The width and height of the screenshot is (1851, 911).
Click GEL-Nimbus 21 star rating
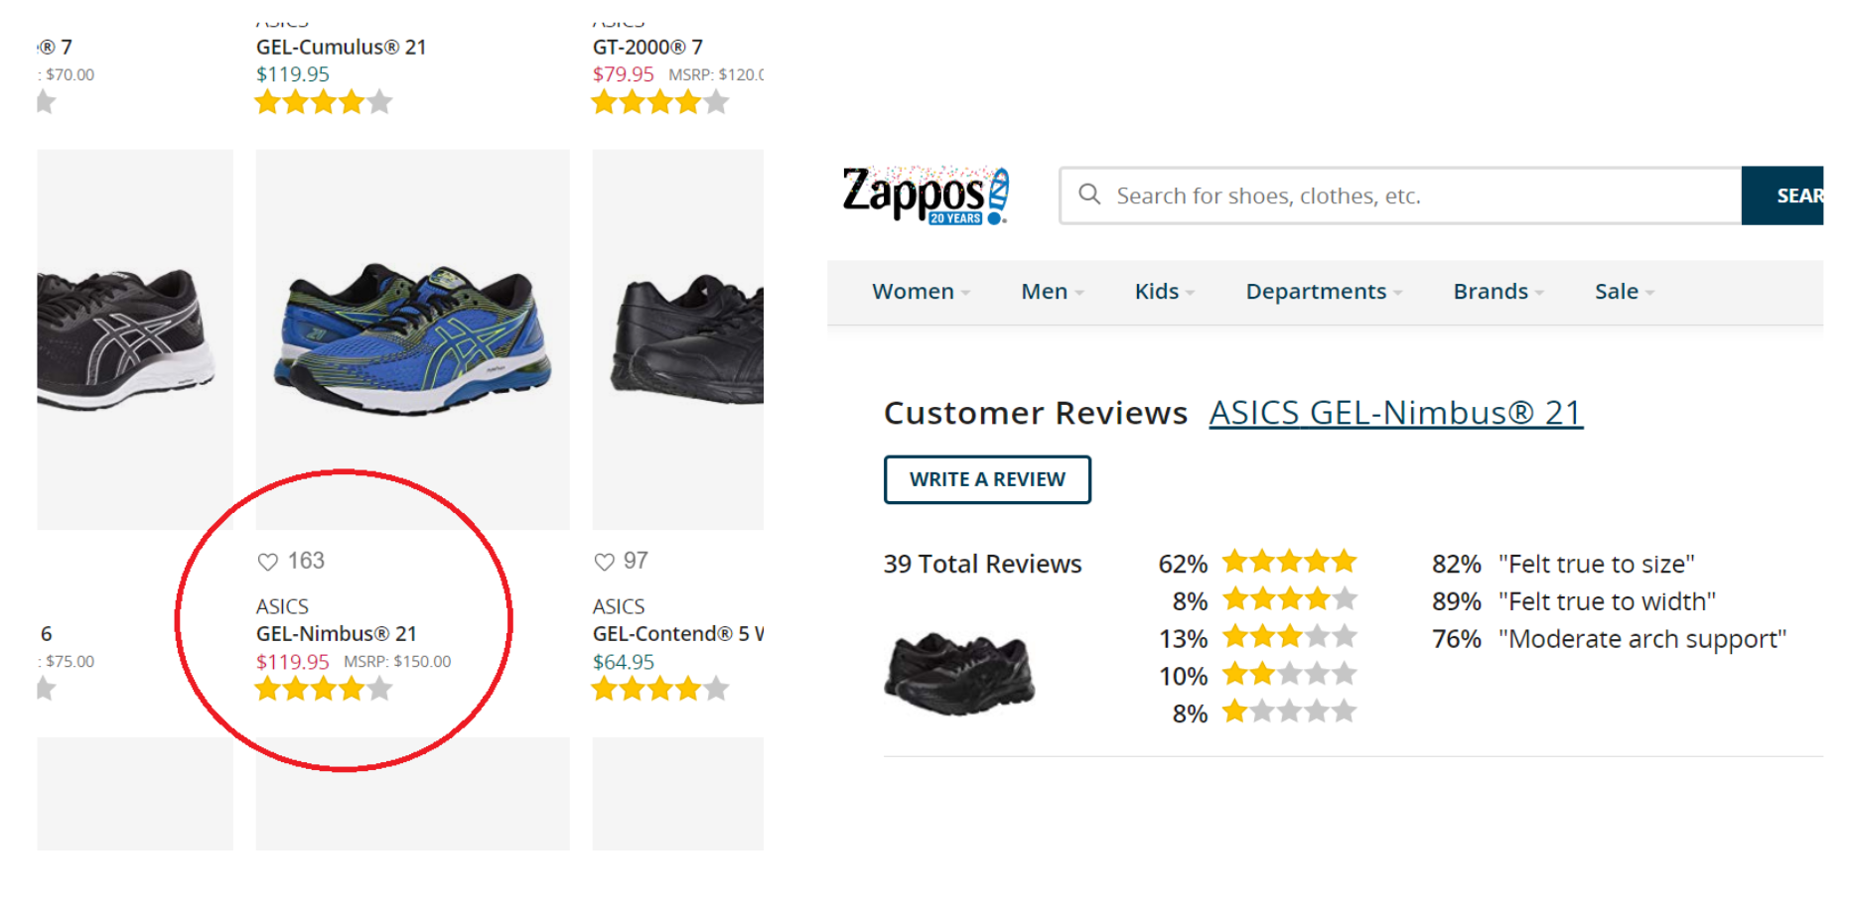coord(324,689)
